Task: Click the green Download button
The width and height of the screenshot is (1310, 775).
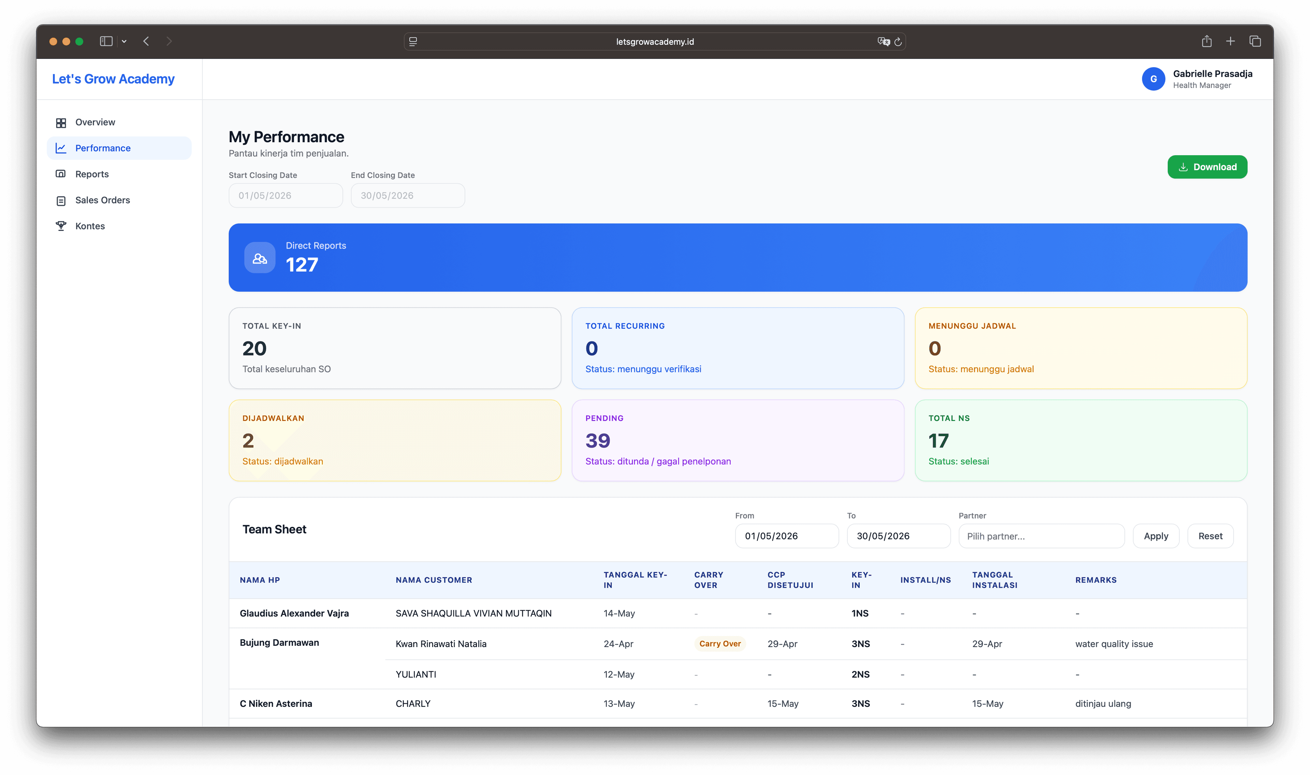Action: point(1207,167)
